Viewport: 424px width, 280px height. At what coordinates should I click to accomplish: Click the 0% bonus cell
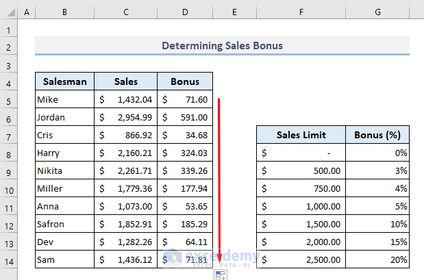(377, 153)
